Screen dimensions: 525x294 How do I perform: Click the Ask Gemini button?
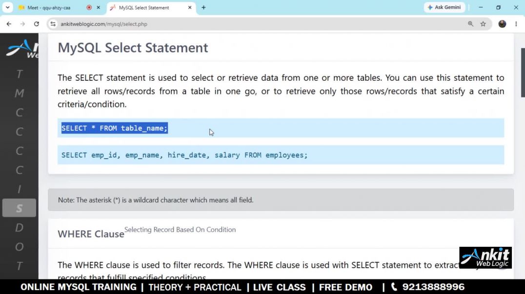(444, 7)
